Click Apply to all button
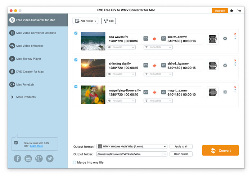The image size is (252, 177). pos(181,146)
